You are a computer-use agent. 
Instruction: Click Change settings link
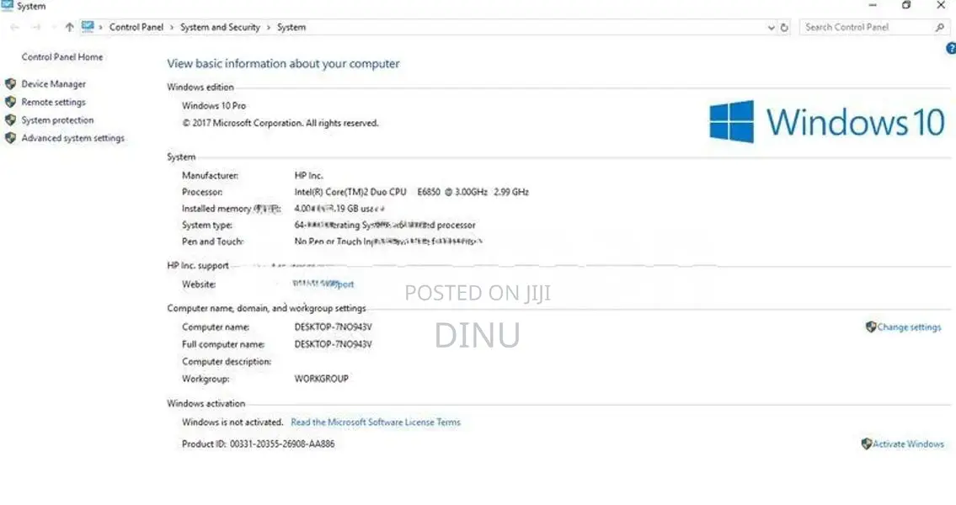pos(909,327)
